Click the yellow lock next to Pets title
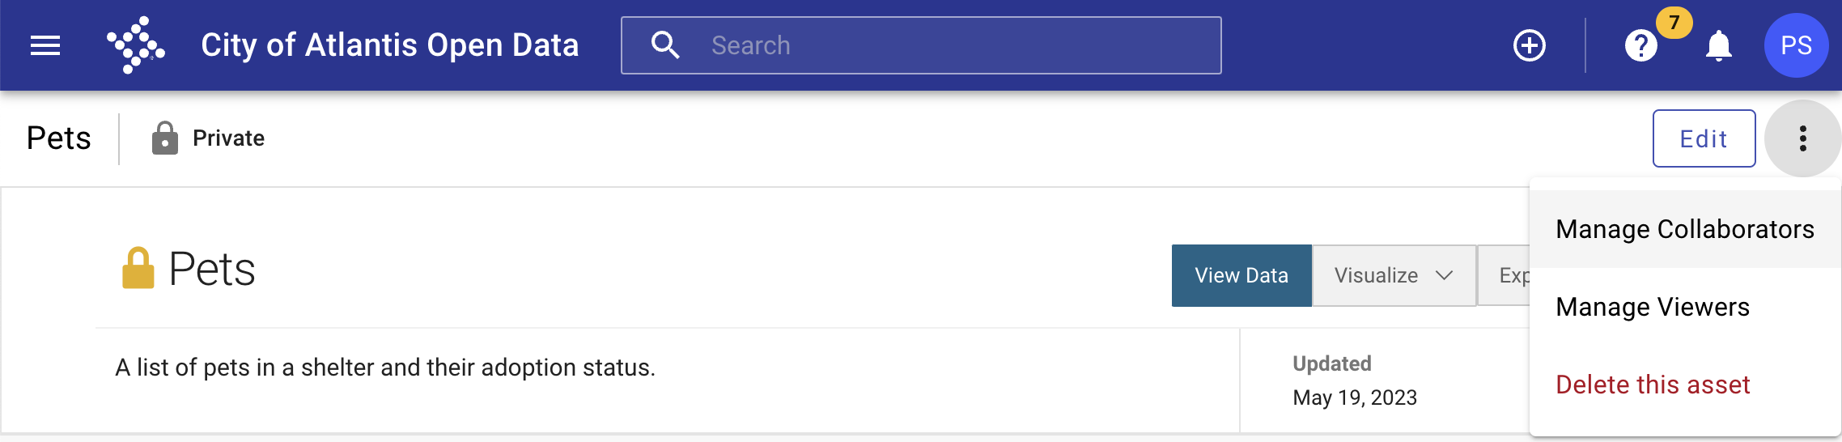This screenshot has height=442, width=1842. [x=138, y=268]
